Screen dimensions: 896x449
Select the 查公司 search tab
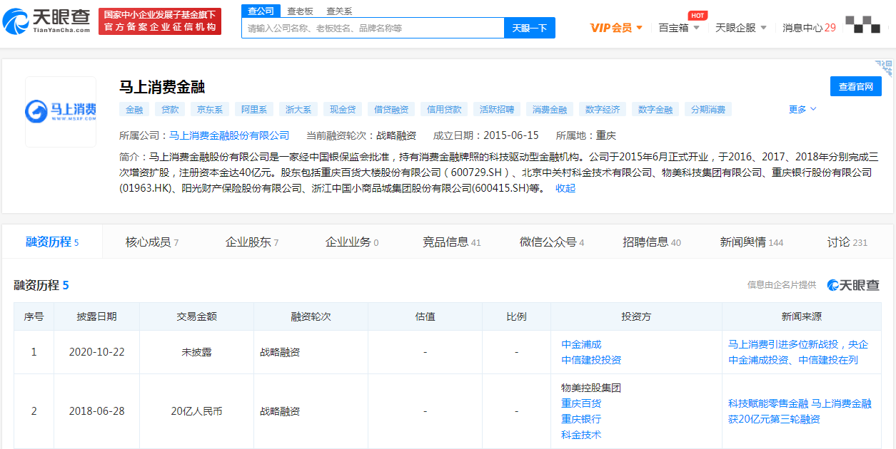coord(261,11)
